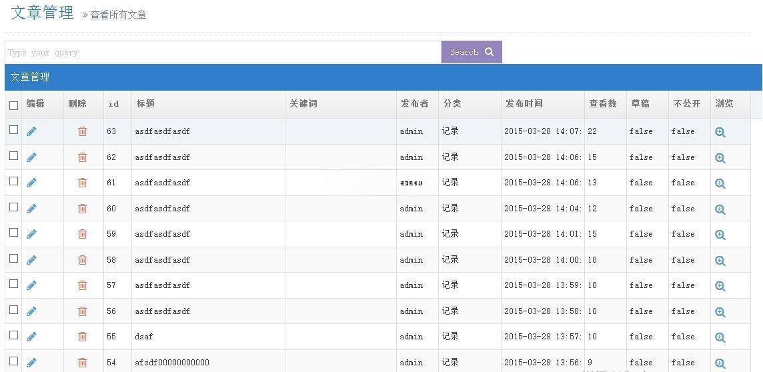This screenshot has height=372, width=763.
Task: Remove article 54 with its trash icon
Action: click(x=82, y=363)
